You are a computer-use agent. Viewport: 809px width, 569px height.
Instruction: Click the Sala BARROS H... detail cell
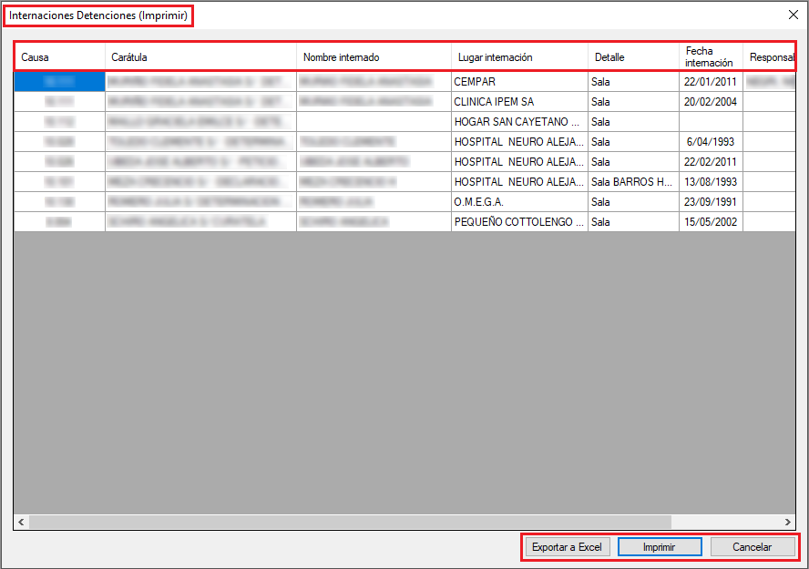point(633,182)
